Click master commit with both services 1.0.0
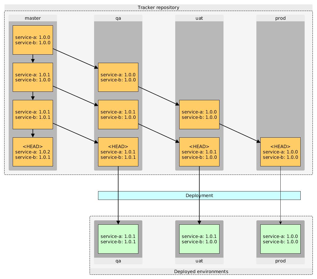Viewport: 317px width, 279px height. (33, 40)
